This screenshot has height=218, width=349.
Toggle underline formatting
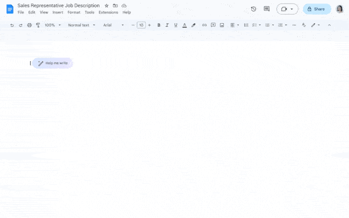click(x=176, y=25)
